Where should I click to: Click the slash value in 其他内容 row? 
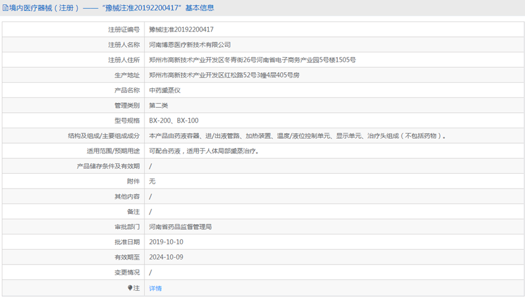(150, 197)
